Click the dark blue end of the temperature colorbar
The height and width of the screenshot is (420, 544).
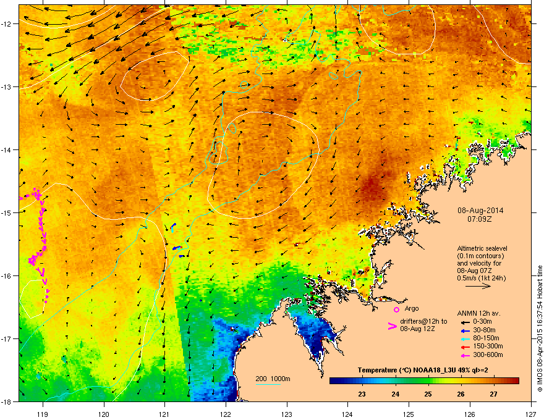point(334,381)
